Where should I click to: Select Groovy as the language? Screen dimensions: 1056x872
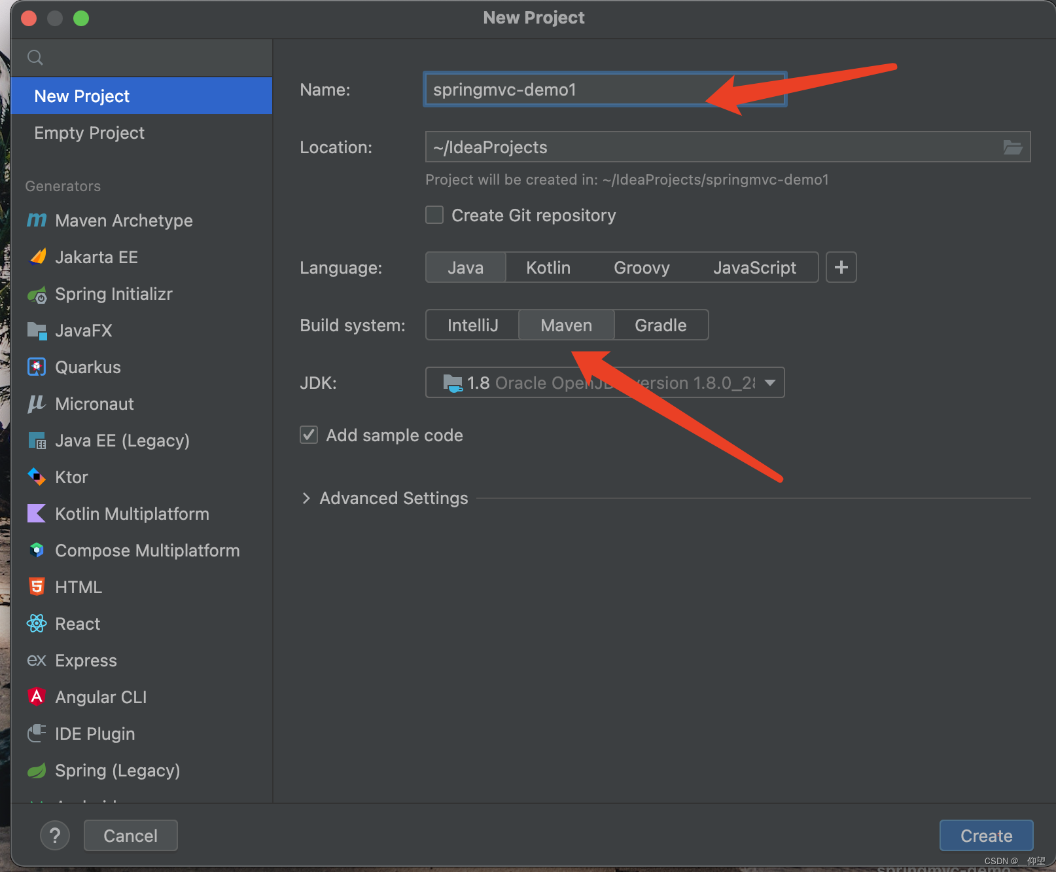(x=642, y=268)
